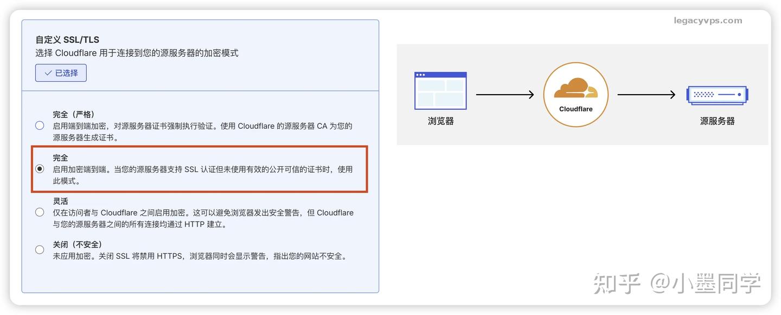781x315 pixels.
Task: Click the description starting 仅在访问者与 Cloudflare
Action: pyautogui.click(x=203, y=218)
